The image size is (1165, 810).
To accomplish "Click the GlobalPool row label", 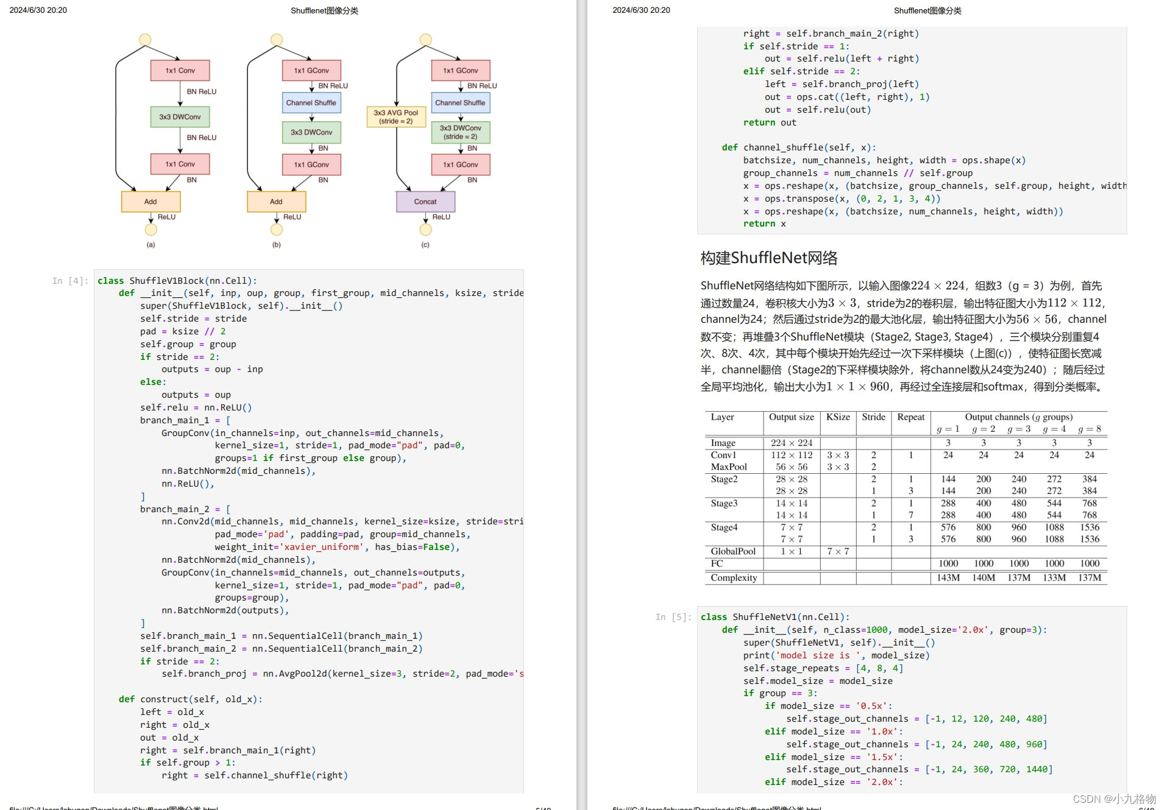I will pyautogui.click(x=733, y=551).
